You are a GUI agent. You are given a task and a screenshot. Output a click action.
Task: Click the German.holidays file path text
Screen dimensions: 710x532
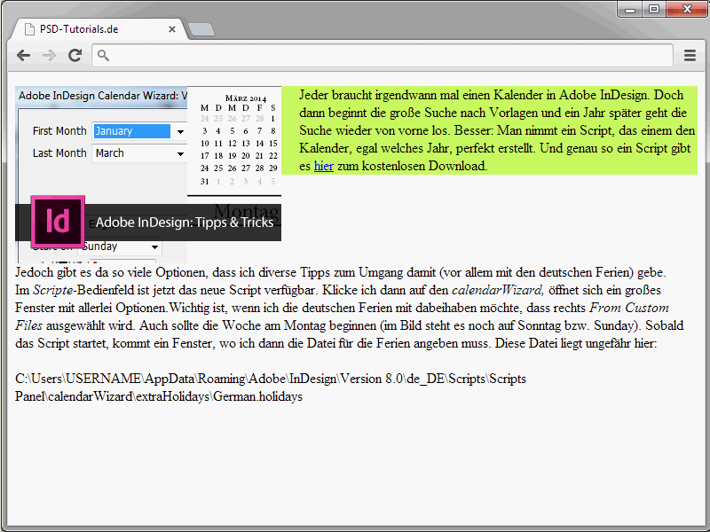[271, 387]
